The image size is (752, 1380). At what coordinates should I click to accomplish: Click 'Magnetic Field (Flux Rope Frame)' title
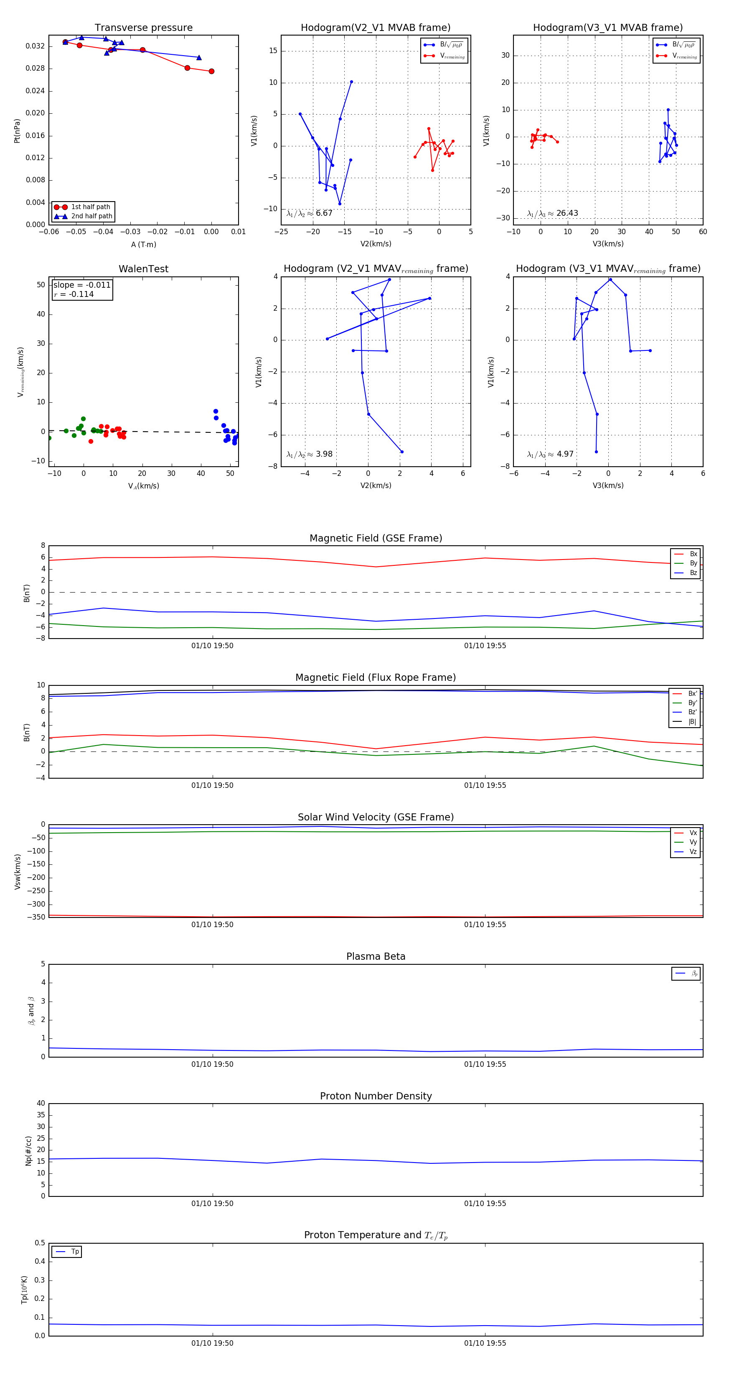[376, 678]
